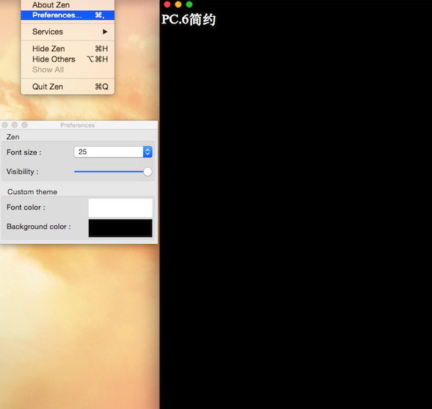Click the Services submenu arrow
The image size is (432, 409).
105,32
